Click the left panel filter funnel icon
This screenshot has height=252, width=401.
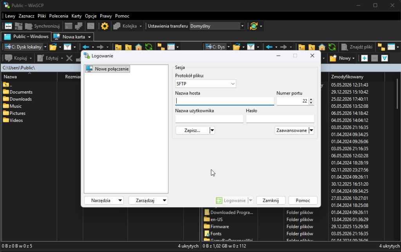coord(67,47)
